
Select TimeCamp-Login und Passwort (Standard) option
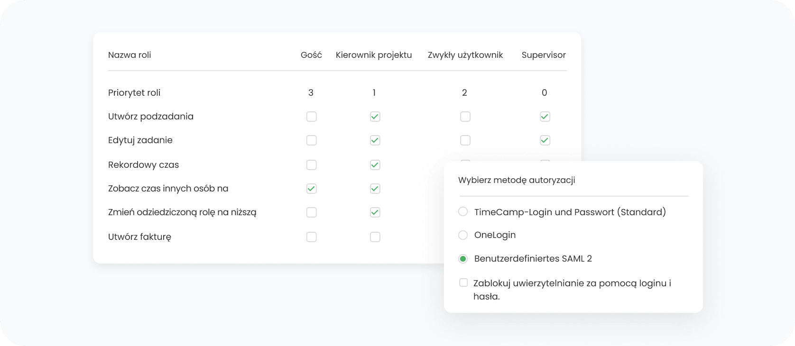point(463,212)
